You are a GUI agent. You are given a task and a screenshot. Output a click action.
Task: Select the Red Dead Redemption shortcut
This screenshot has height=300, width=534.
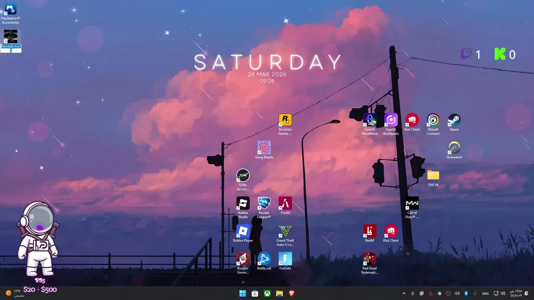(370, 263)
